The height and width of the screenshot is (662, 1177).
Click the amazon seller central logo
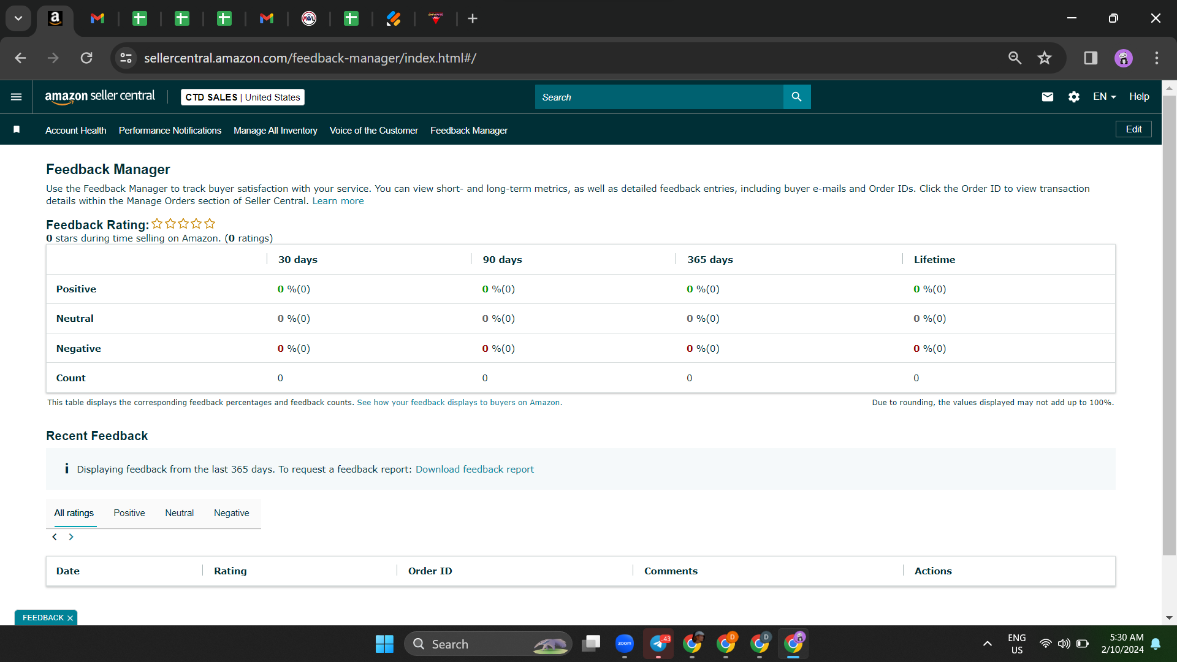[x=100, y=97]
